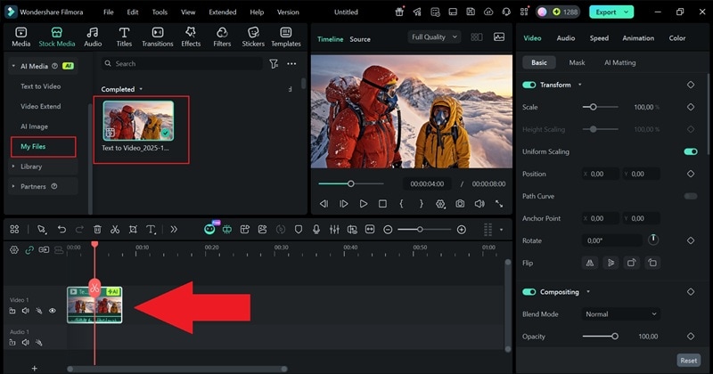Hide the Video 1 track with eye icon

tap(53, 311)
